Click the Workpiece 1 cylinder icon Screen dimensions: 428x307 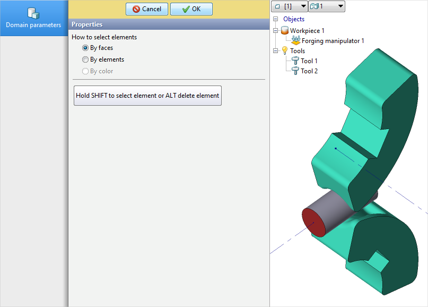pyautogui.click(x=285, y=31)
